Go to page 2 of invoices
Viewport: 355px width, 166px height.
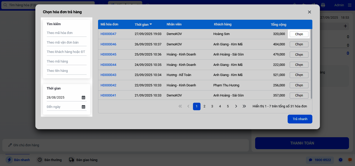[204, 106]
